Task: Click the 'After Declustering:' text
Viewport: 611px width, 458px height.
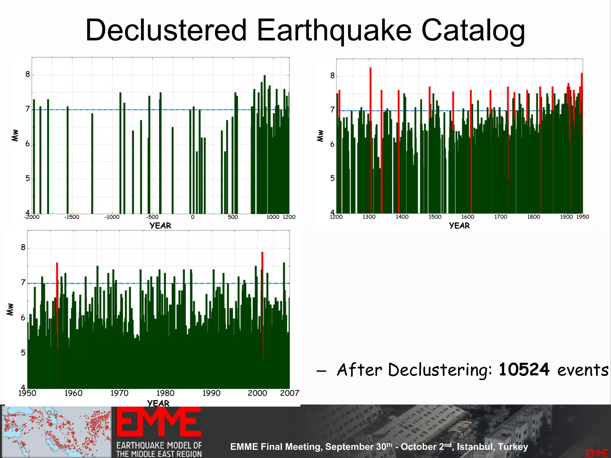Action: 414,370
